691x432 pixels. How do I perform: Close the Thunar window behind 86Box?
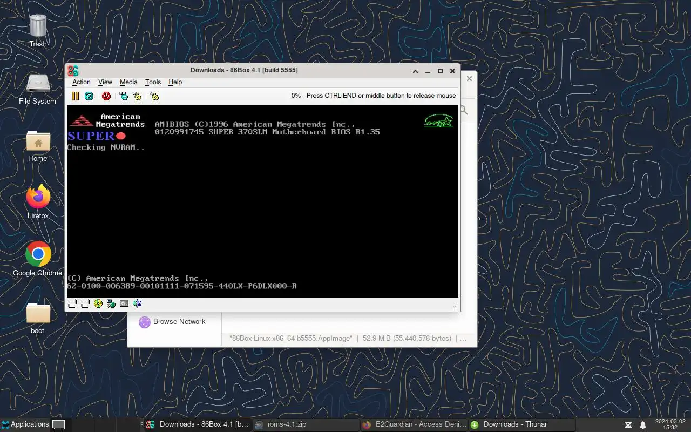tap(469, 78)
